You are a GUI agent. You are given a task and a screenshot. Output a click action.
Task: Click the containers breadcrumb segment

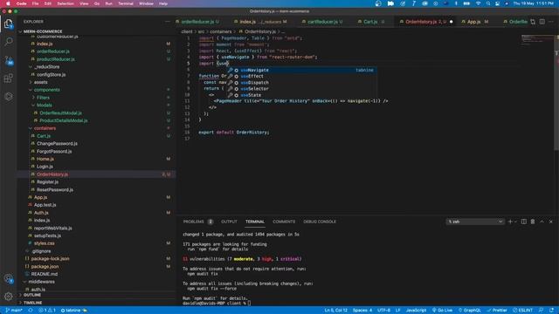pos(220,31)
